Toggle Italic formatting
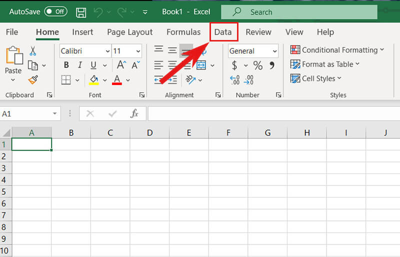400x257 pixels. (x=80, y=65)
